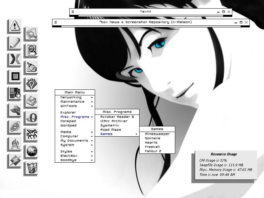This screenshot has height=198, width=264.
Task: Start Freecell from Games menu
Action: [x=157, y=147]
